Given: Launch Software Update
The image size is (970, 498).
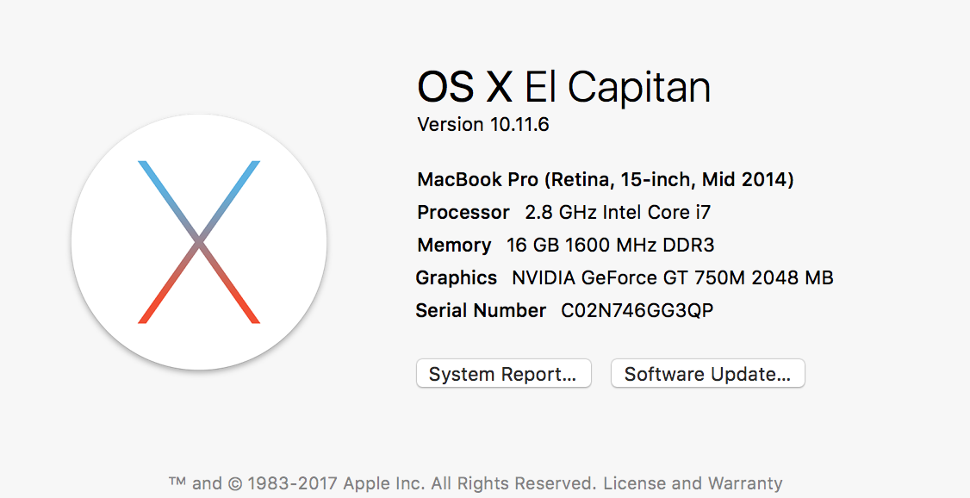Looking at the screenshot, I should click(707, 374).
